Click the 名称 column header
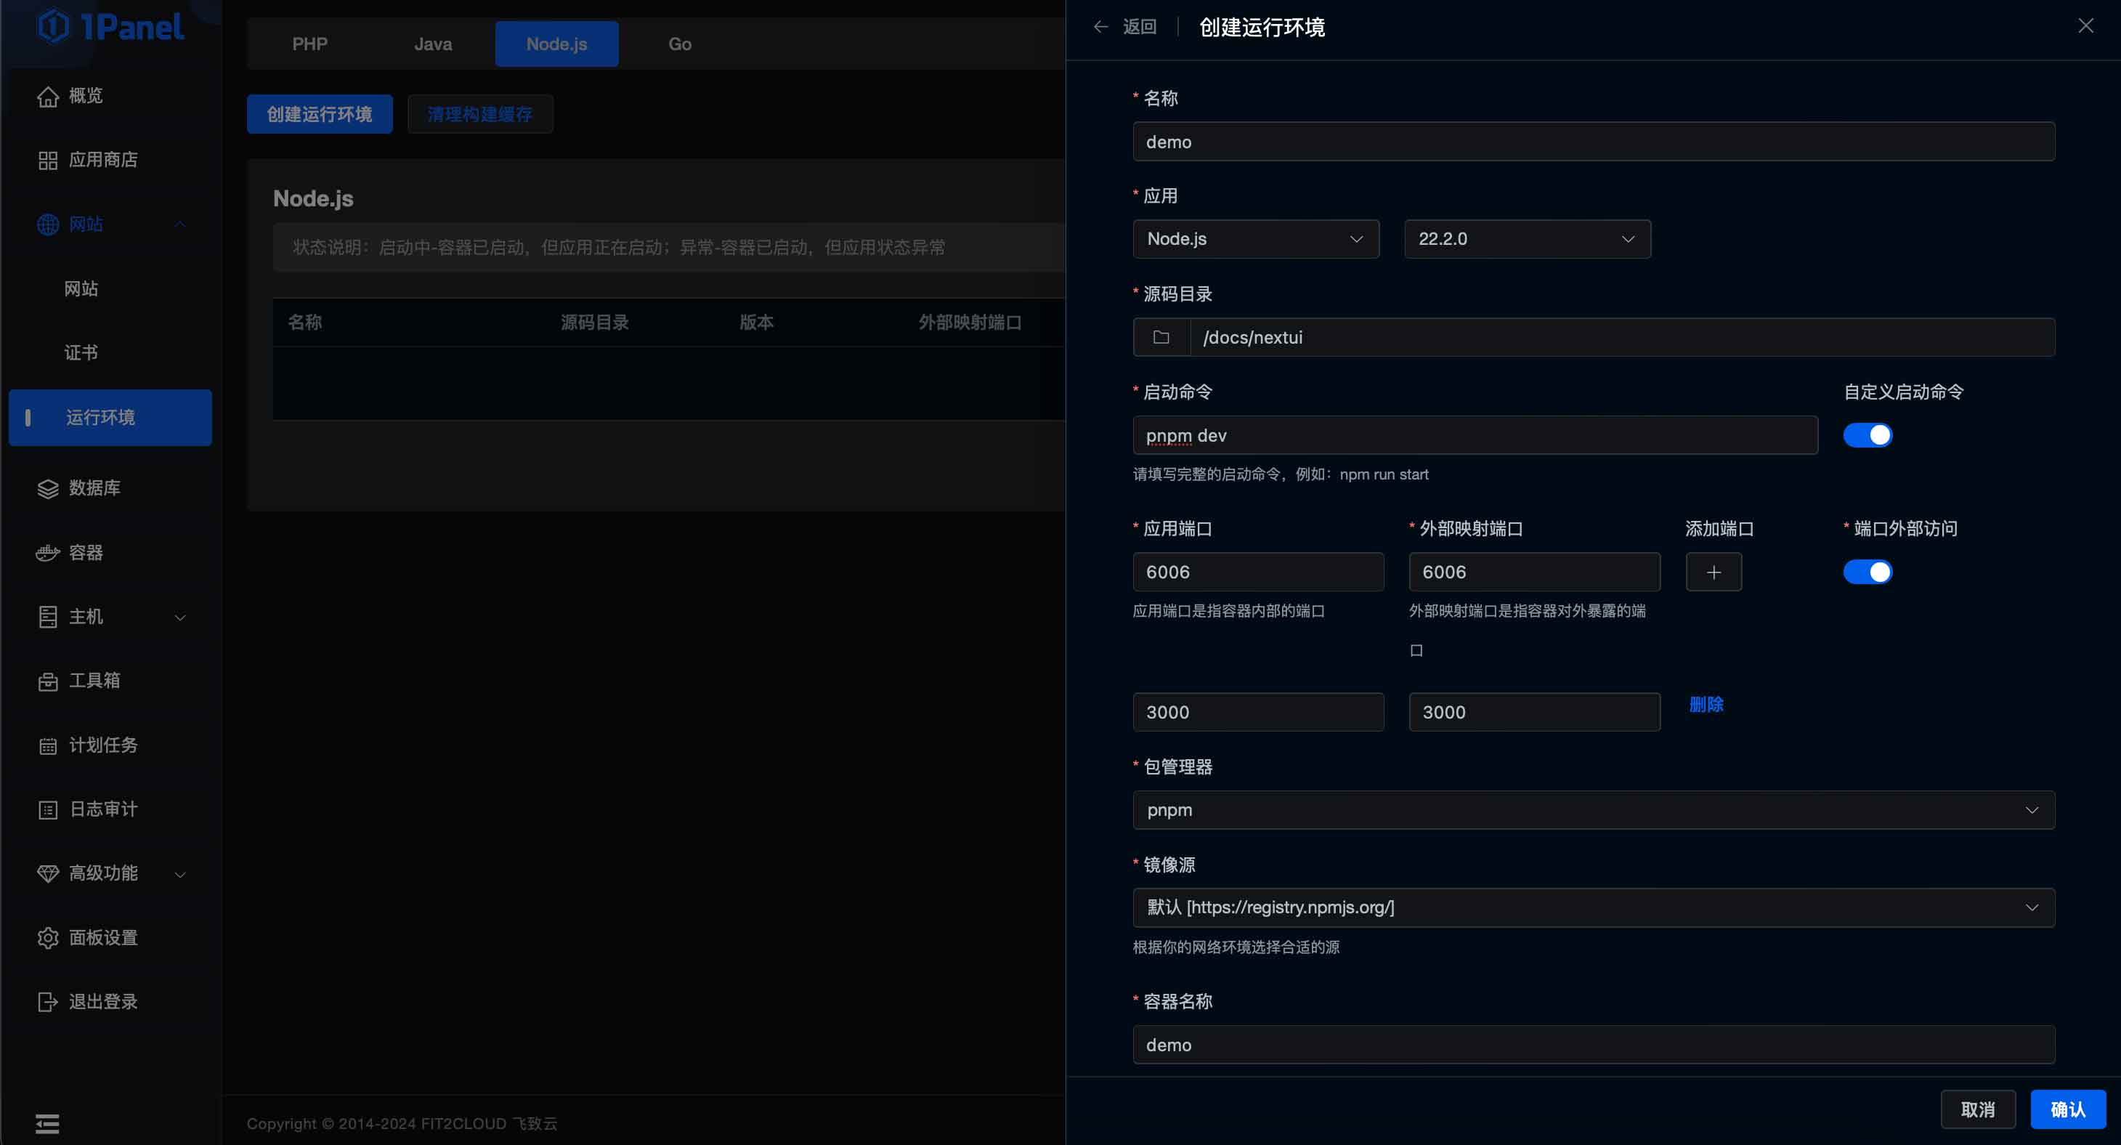This screenshot has width=2121, height=1145. (x=304, y=322)
